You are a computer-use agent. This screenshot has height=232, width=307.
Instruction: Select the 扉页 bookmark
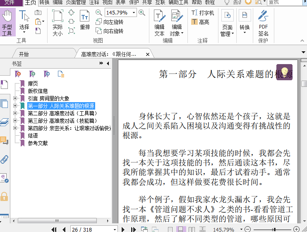point(33,84)
